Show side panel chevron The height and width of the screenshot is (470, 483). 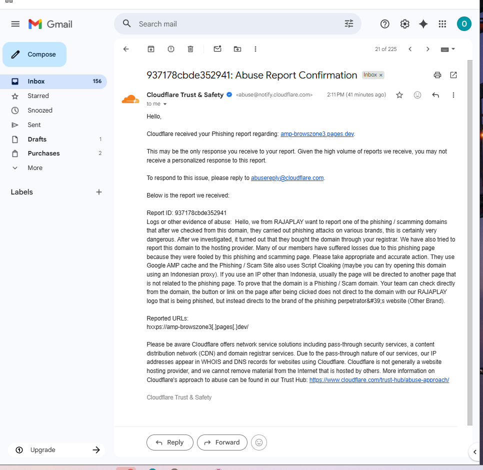[x=474, y=452]
